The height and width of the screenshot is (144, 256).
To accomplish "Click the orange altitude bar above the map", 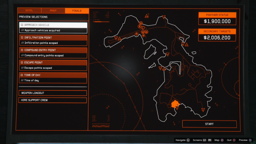I will (101, 22).
